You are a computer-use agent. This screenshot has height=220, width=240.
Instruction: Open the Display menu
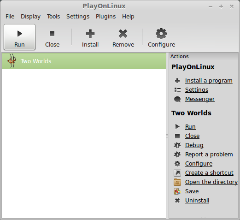click(31, 17)
